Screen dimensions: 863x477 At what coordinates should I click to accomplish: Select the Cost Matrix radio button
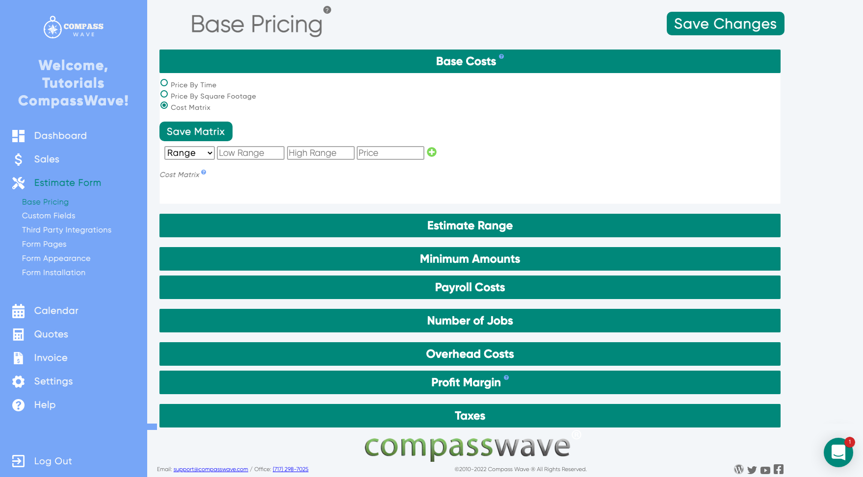pos(164,105)
